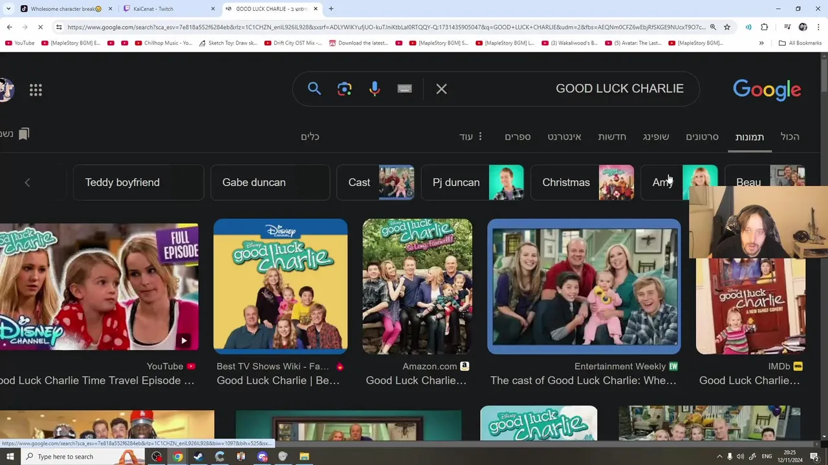Open Sketch Toy bookmark

[x=228, y=43]
